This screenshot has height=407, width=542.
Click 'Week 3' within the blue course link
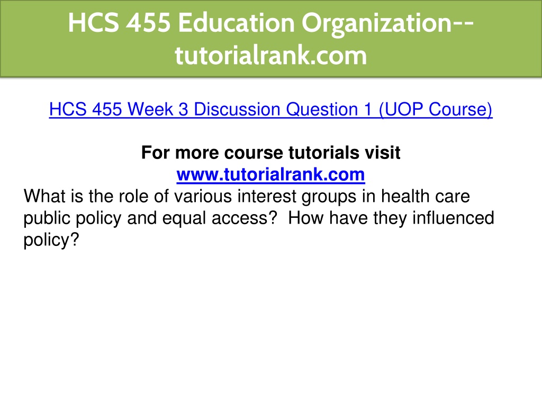[158, 109]
